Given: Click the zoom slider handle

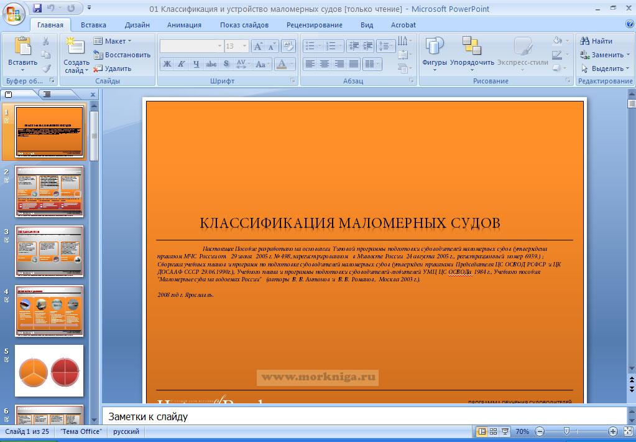Looking at the screenshot, I should click(566, 431).
